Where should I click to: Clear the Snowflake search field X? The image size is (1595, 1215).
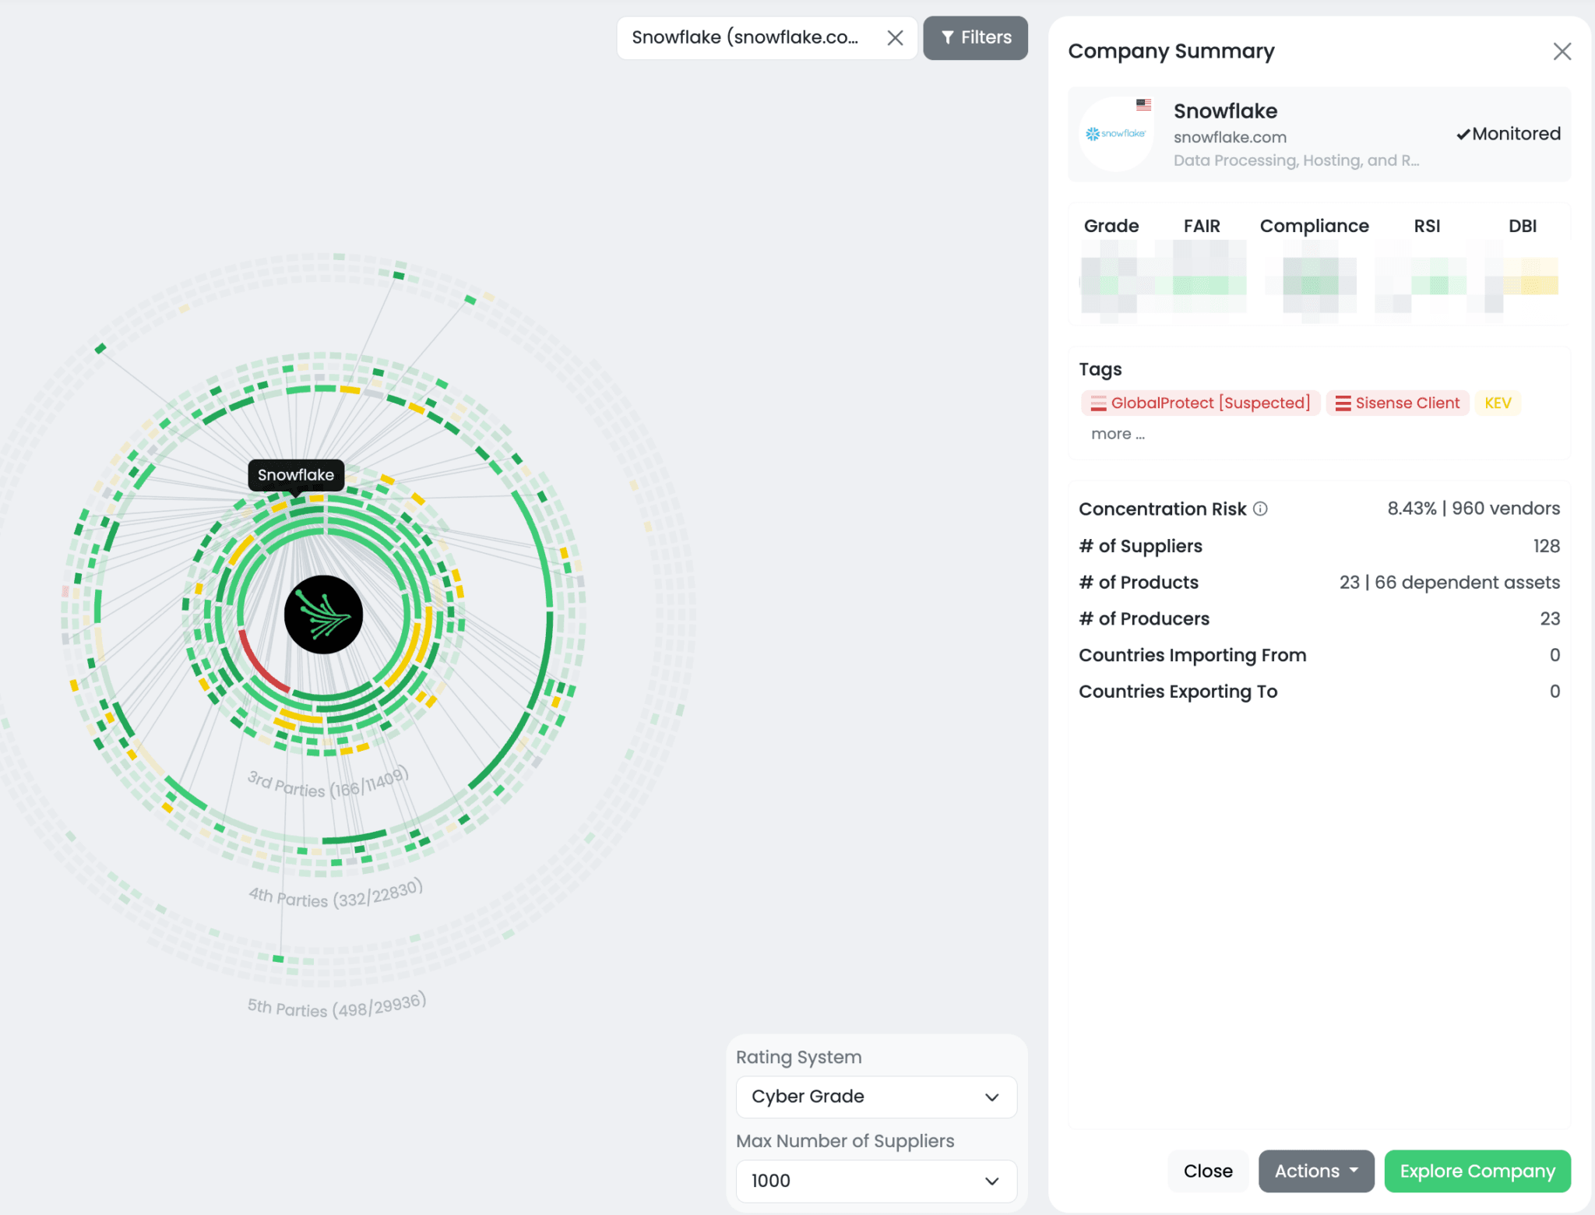[895, 37]
